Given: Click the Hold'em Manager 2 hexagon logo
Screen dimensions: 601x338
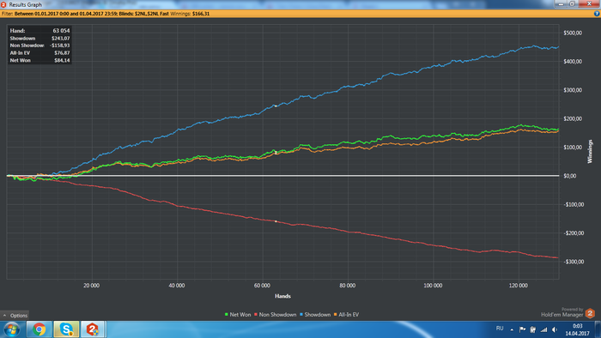Looking at the screenshot, I should click(590, 313).
